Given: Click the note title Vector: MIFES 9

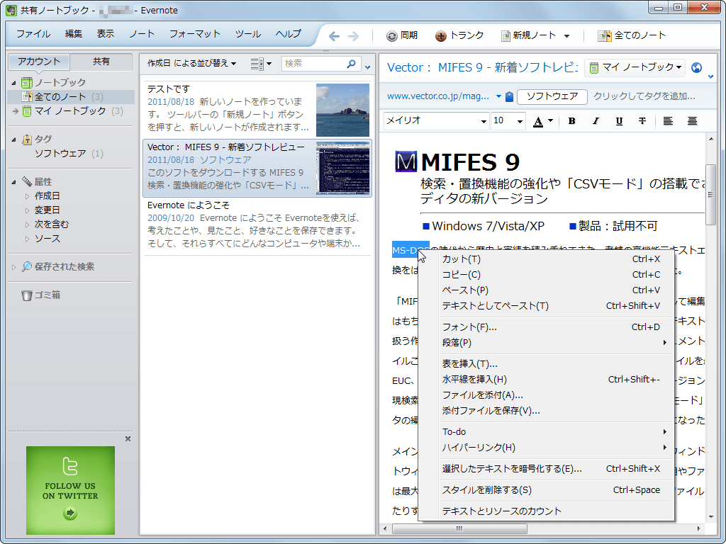Looking at the screenshot, I should (x=482, y=67).
